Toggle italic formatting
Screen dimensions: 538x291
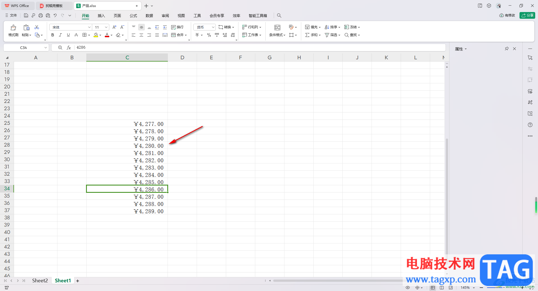point(60,35)
